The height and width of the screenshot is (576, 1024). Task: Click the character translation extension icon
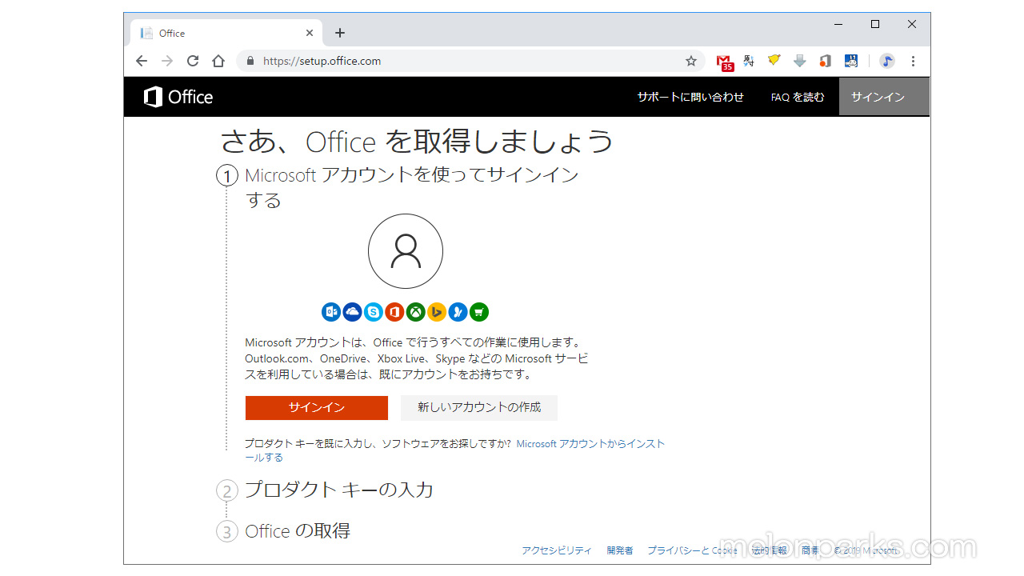point(749,61)
